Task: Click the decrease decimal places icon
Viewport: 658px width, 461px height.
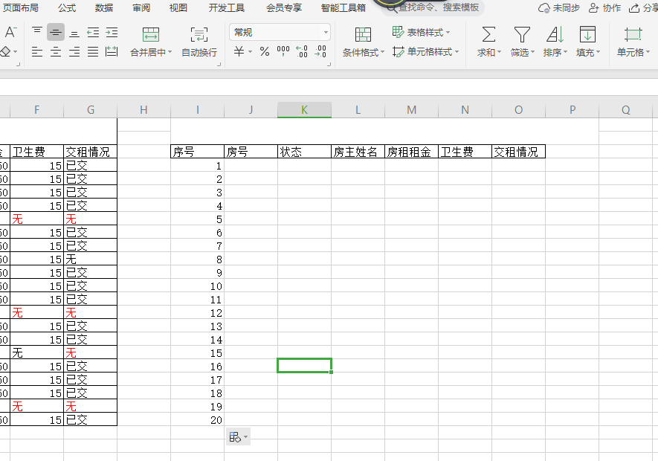Action: (x=320, y=51)
